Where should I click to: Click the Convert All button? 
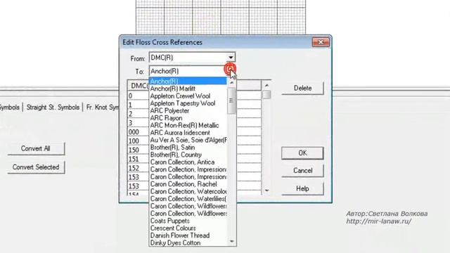pyautogui.click(x=36, y=148)
